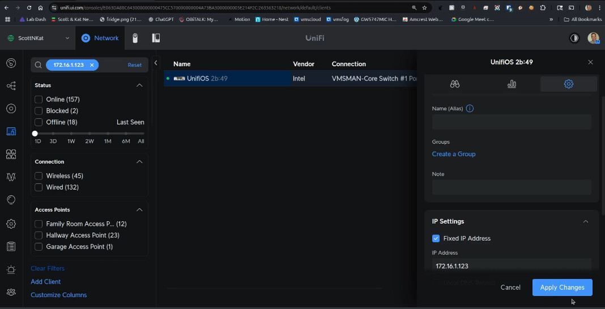The image size is (605, 309).
Task: Open the Settings gear in left sidebar
Action: pos(11,224)
